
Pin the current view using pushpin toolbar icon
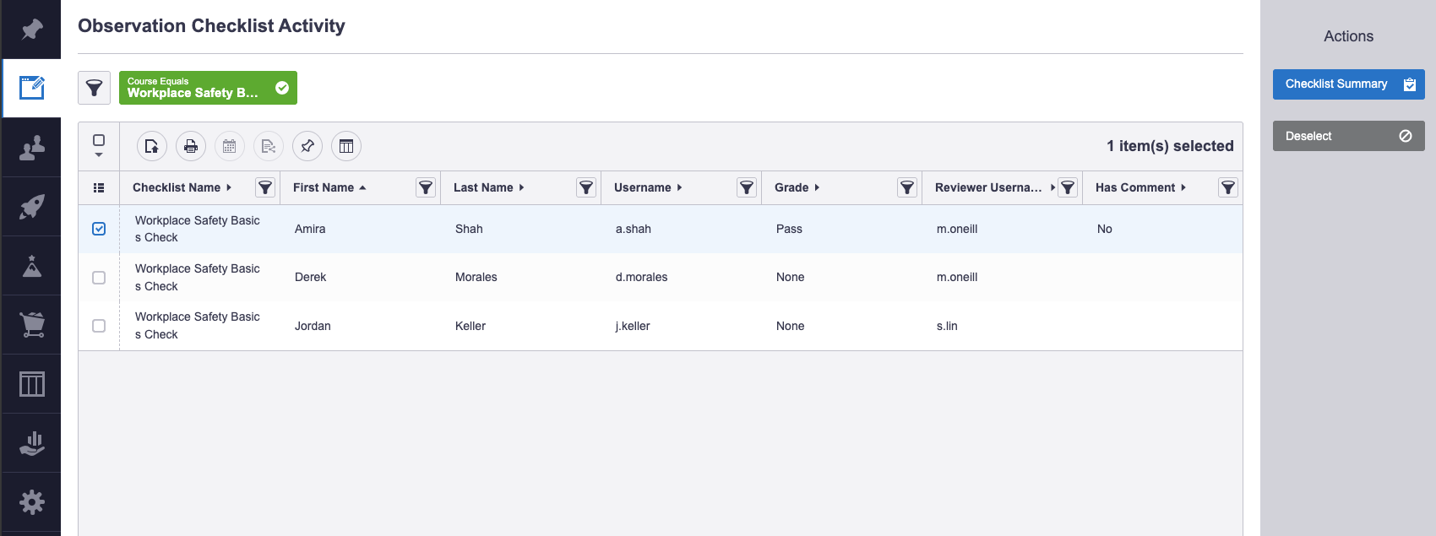pyautogui.click(x=307, y=147)
